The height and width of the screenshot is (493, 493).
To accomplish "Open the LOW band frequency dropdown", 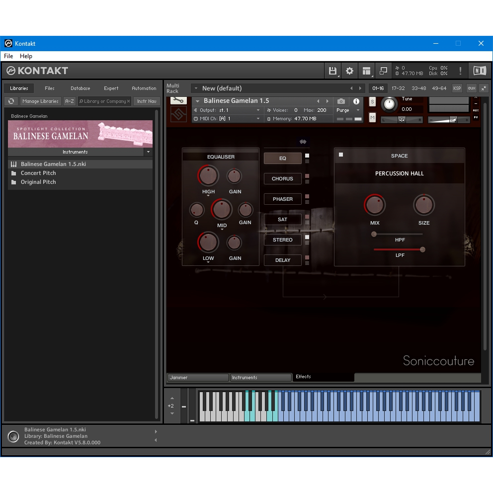I will point(208,262).
